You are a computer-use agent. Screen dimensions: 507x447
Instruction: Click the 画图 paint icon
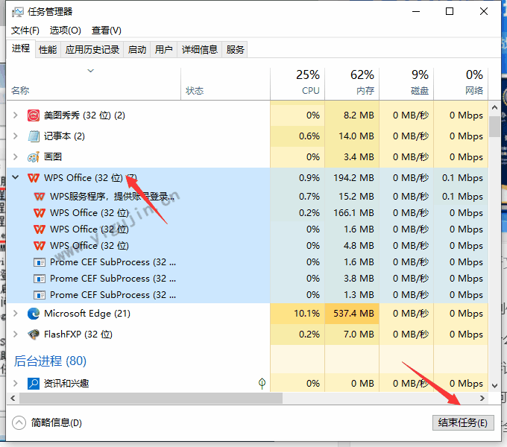pos(34,157)
